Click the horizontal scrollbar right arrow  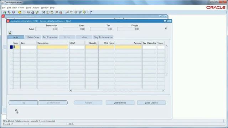click(x=164, y=91)
